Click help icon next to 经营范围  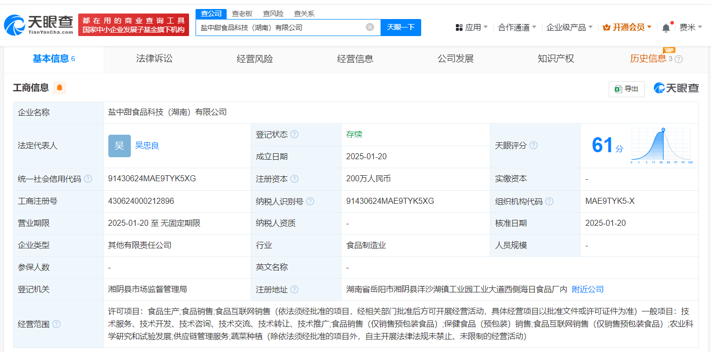pos(56,324)
